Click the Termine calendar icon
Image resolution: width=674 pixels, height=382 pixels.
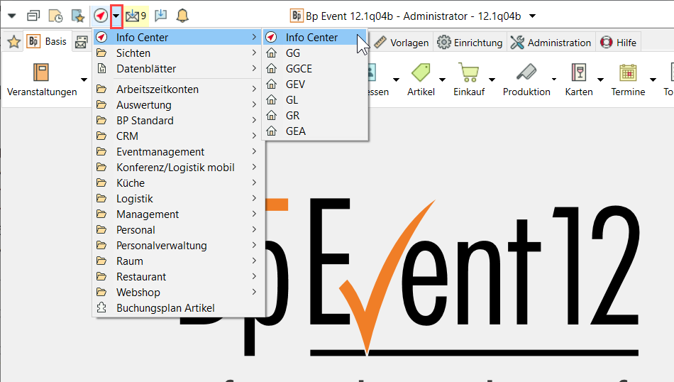(x=628, y=73)
